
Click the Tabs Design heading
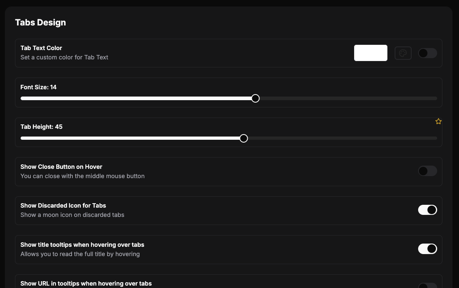coord(40,23)
